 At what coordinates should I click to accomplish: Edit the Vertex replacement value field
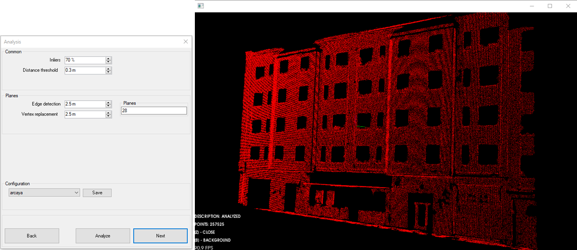click(85, 114)
